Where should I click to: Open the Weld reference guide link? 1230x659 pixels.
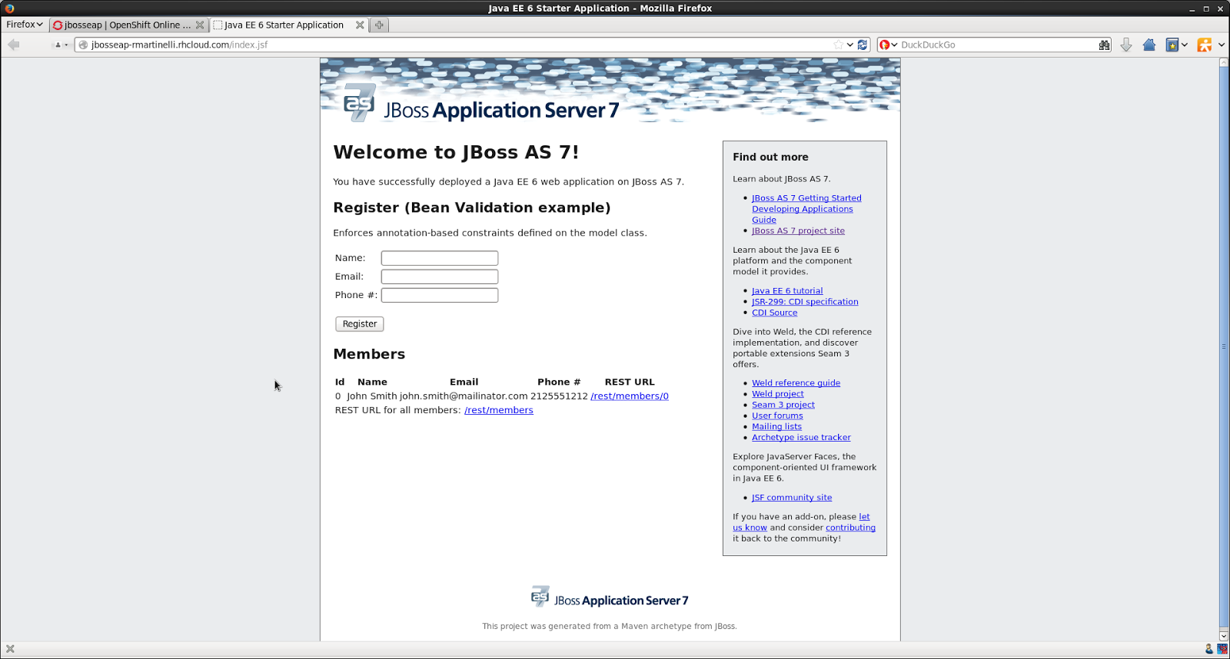point(796,383)
